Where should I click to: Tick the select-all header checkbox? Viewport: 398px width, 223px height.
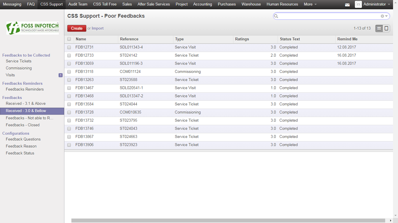coord(69,39)
